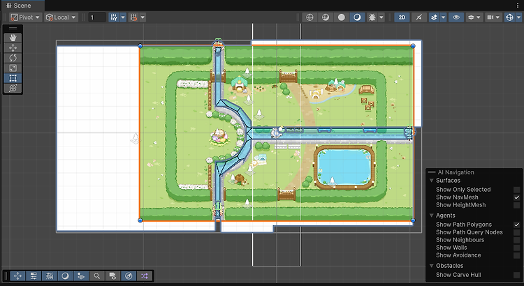The image size is (524, 286).
Task: Switch to unlit draw mode
Action: point(341,17)
